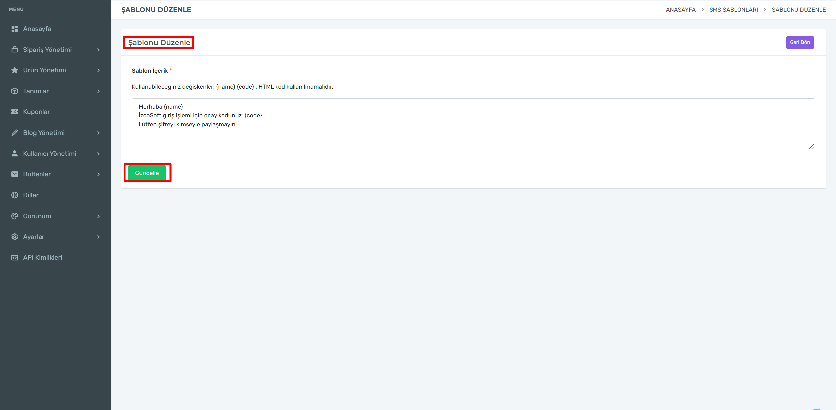Open the Kuponlar menu item
The image size is (836, 410).
[36, 112]
